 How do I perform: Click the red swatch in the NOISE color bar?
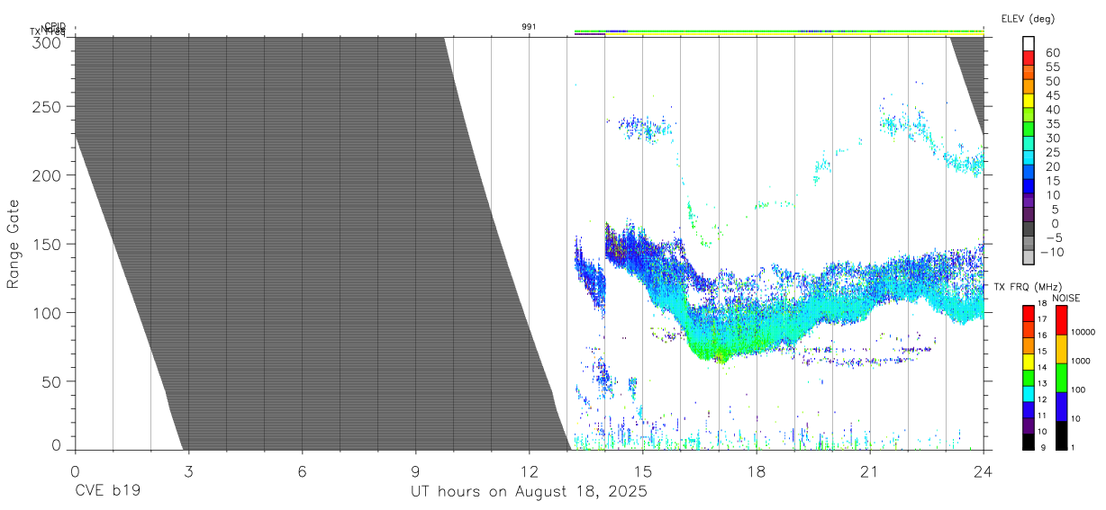point(1061,320)
